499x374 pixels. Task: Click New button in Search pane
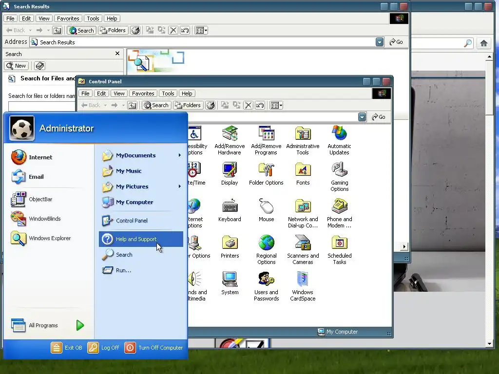tap(16, 66)
